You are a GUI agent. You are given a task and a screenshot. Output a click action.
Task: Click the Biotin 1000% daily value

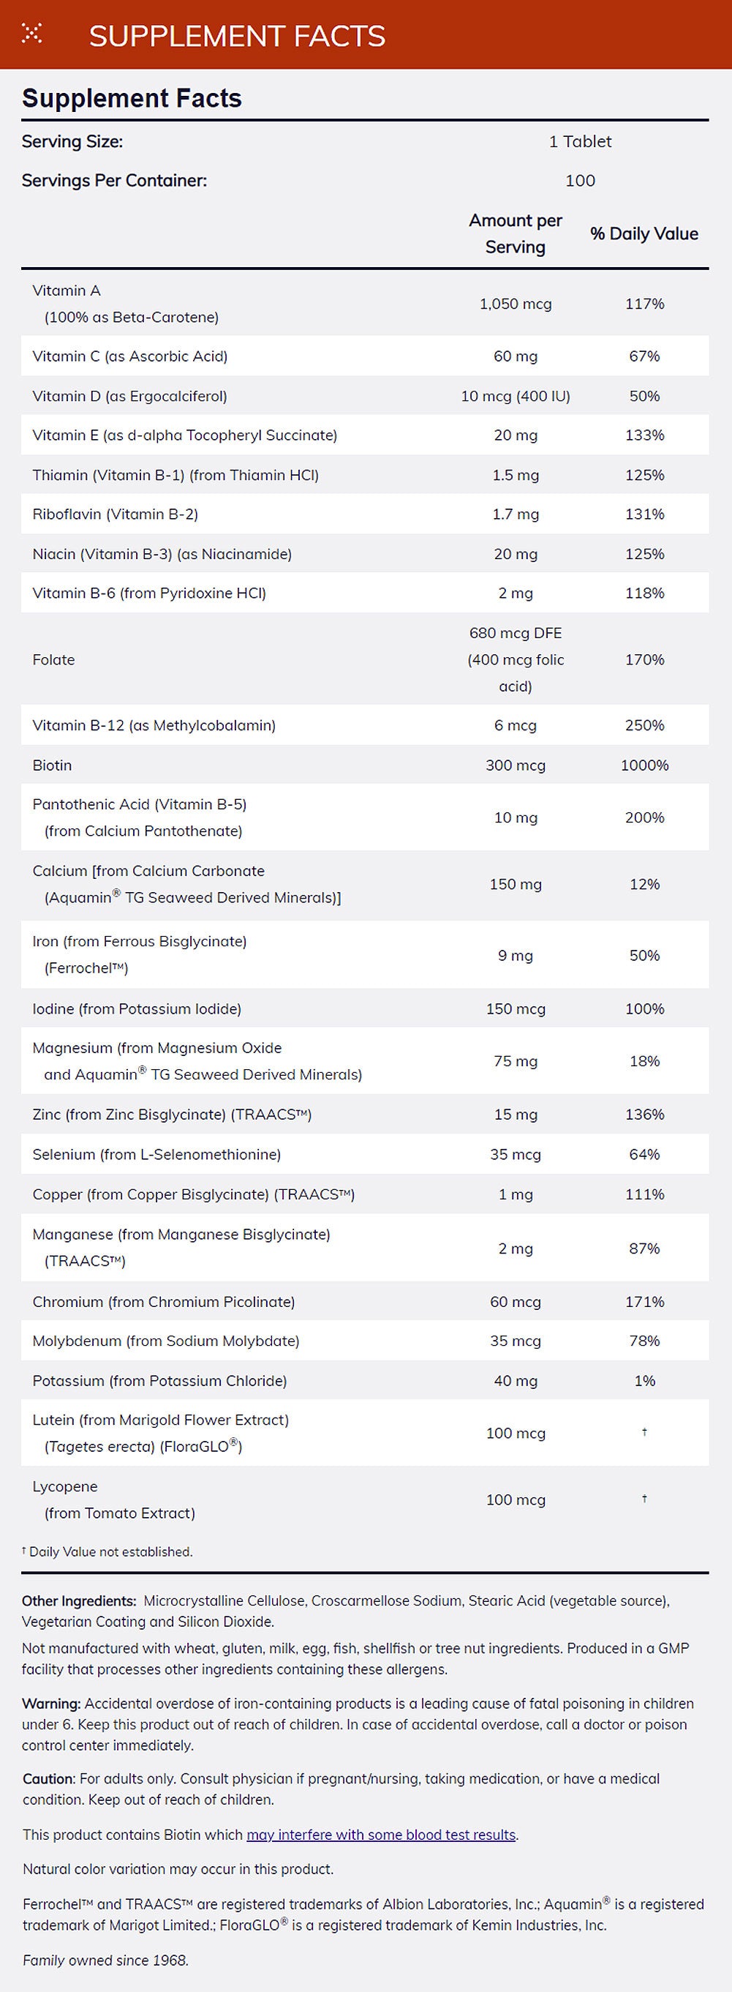[x=644, y=765]
